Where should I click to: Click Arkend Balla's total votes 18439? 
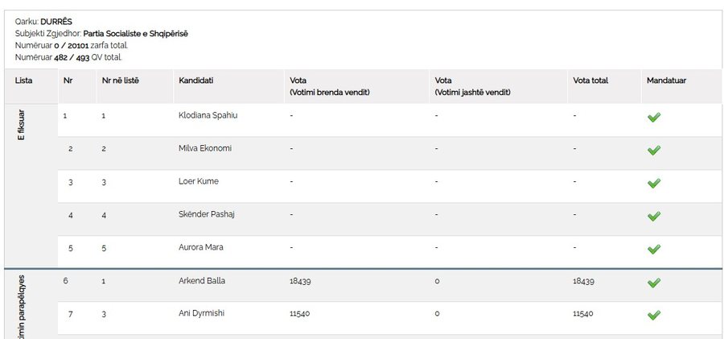pos(584,281)
